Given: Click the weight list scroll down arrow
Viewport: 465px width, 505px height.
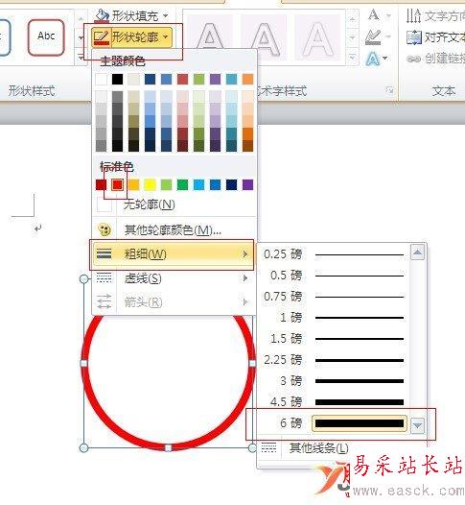Looking at the screenshot, I should 417,425.
